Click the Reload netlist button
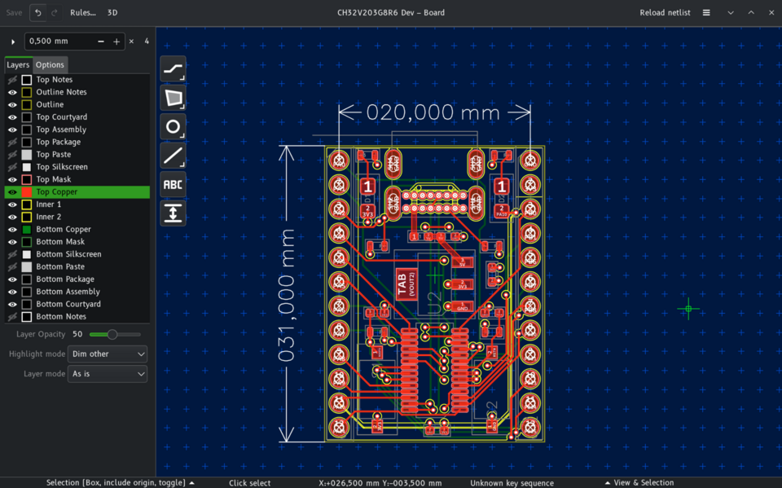 pyautogui.click(x=665, y=12)
